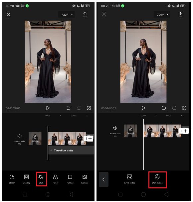The width and height of the screenshot is (193, 202).
Task: Close the project in right screen
Action: (x=104, y=14)
